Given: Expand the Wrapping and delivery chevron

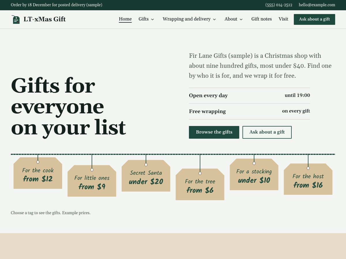Looking at the screenshot, I should pyautogui.click(x=214, y=19).
